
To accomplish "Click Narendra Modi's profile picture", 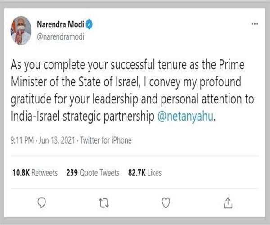I will [21, 30].
